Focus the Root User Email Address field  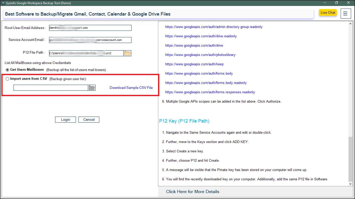pos(90,28)
